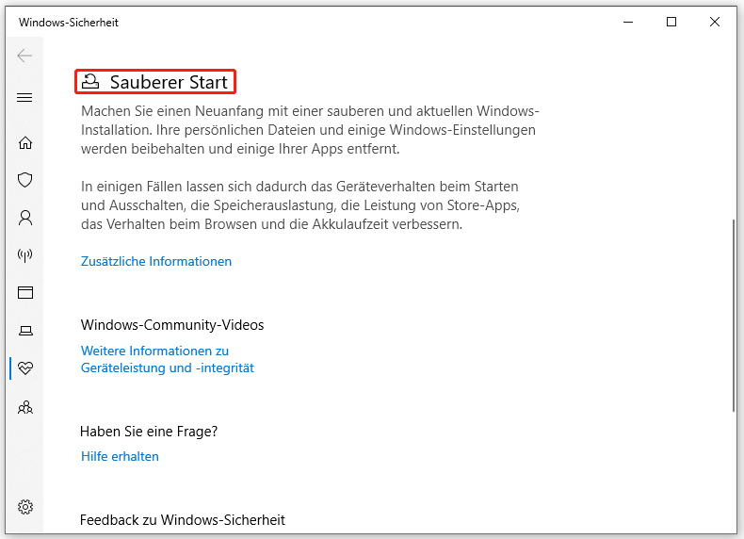The height and width of the screenshot is (539, 744).
Task: Maximize the Windows-Sicherheit window
Action: tap(671, 22)
